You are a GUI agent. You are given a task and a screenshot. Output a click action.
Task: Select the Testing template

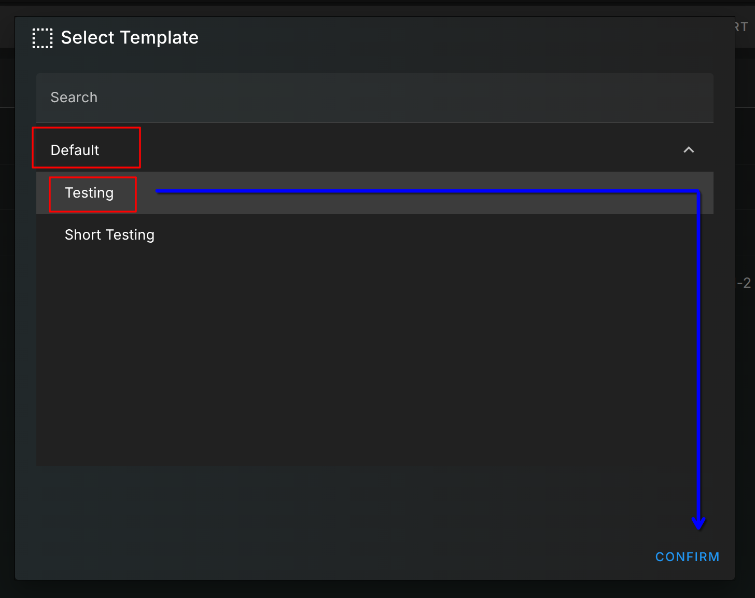tap(89, 193)
